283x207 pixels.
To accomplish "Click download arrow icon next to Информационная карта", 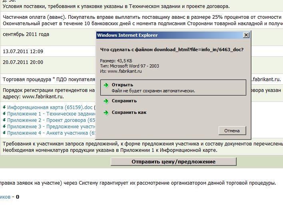I will 4,107.
